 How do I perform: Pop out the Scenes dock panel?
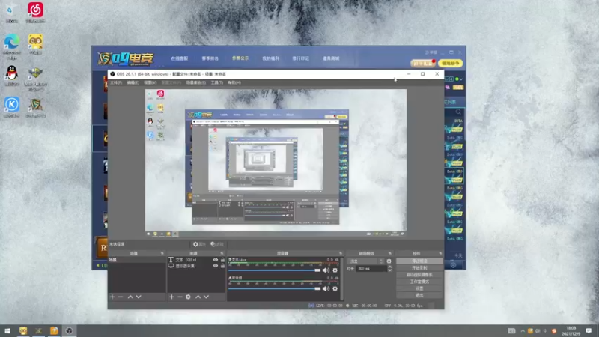[162, 253]
